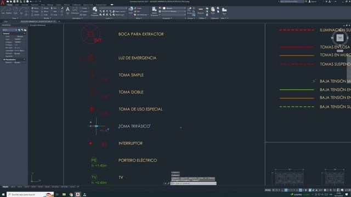The width and height of the screenshot is (351, 197).
Task: Toggle Clean Screen in status bar
Action: (x=346, y=190)
